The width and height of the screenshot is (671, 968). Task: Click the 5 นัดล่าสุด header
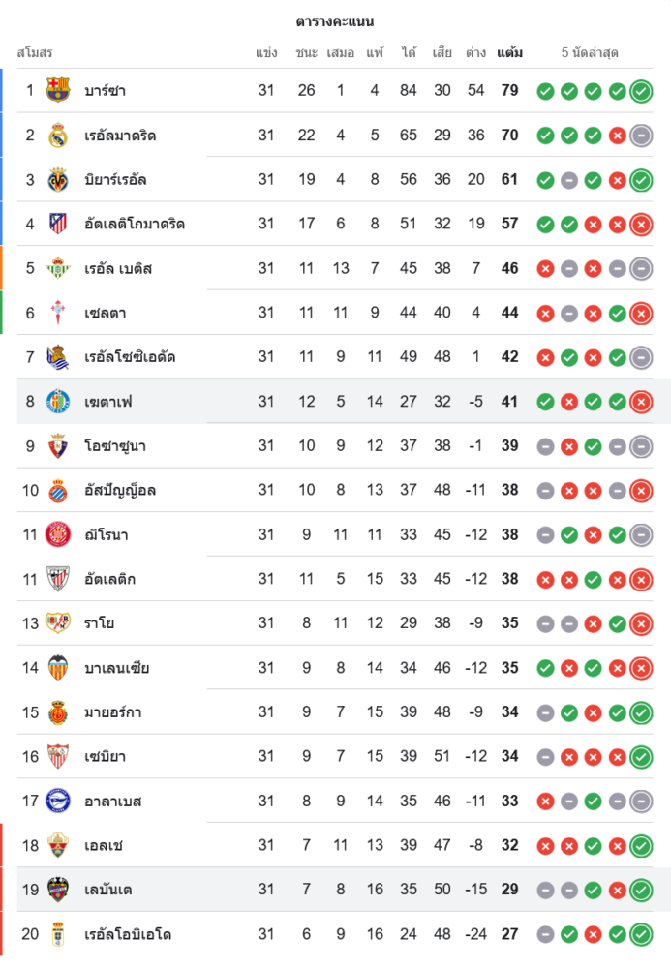click(590, 52)
